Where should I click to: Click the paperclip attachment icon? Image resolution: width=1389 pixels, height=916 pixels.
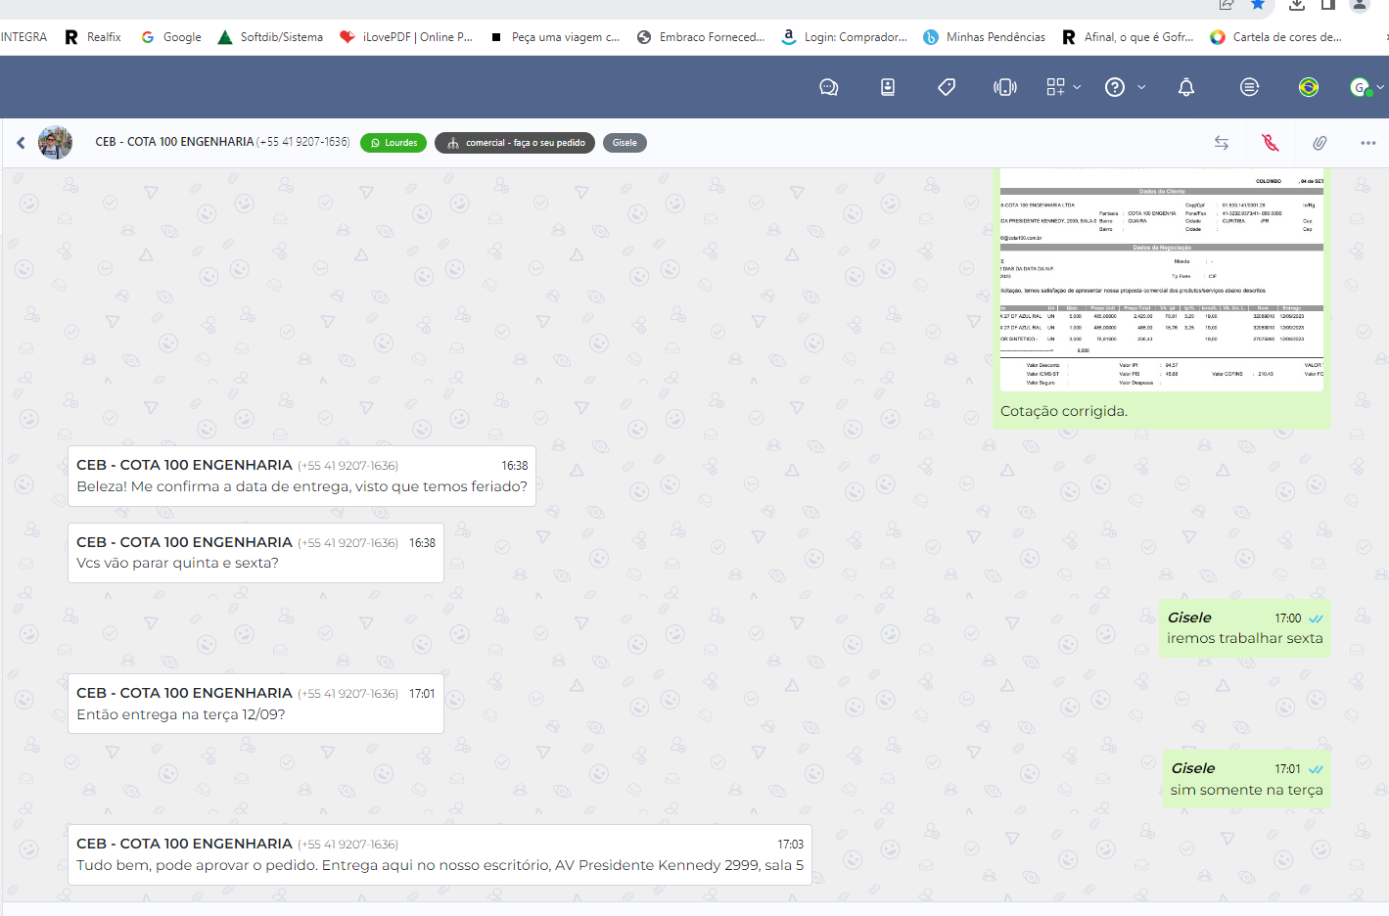point(1320,143)
